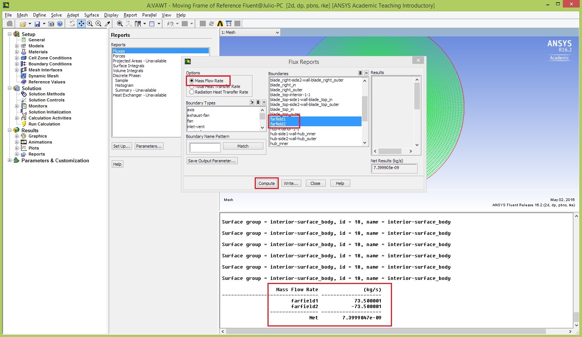
Task: Click the Solution Methods gears icon in tree
Action: pyautogui.click(x=24, y=94)
